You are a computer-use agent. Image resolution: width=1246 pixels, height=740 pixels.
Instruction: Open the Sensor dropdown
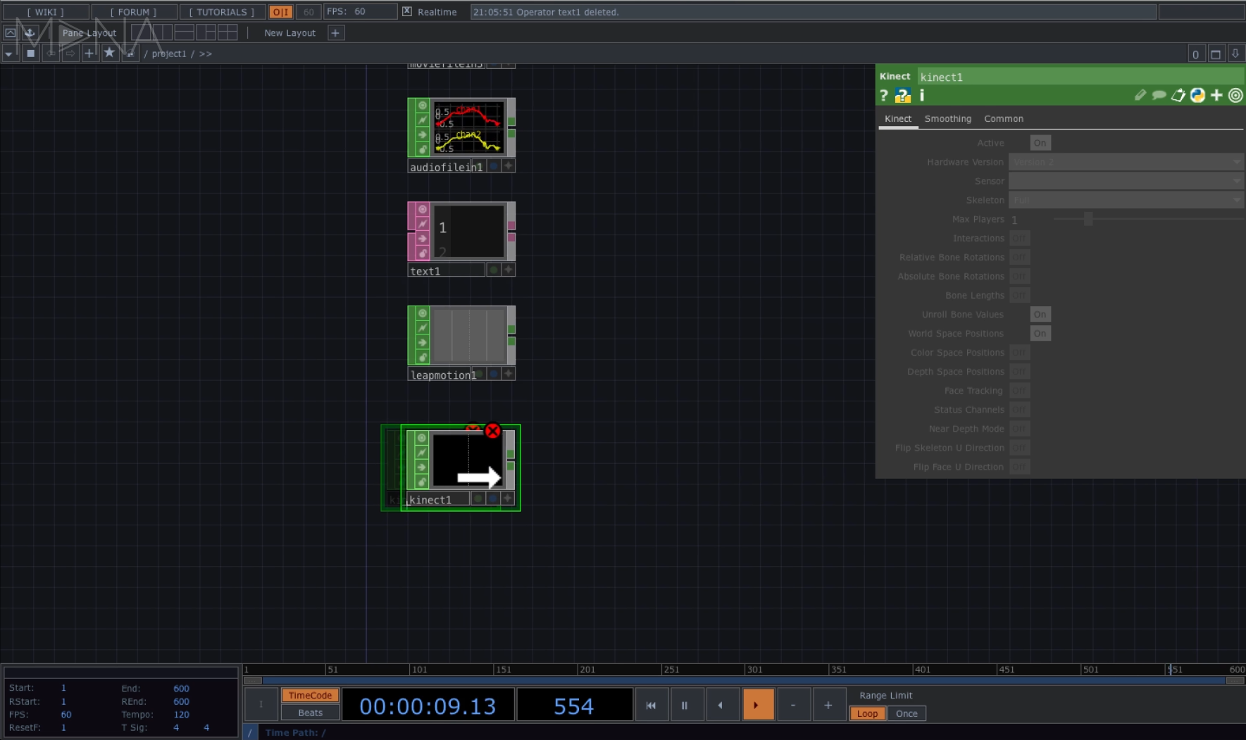pyautogui.click(x=1126, y=181)
